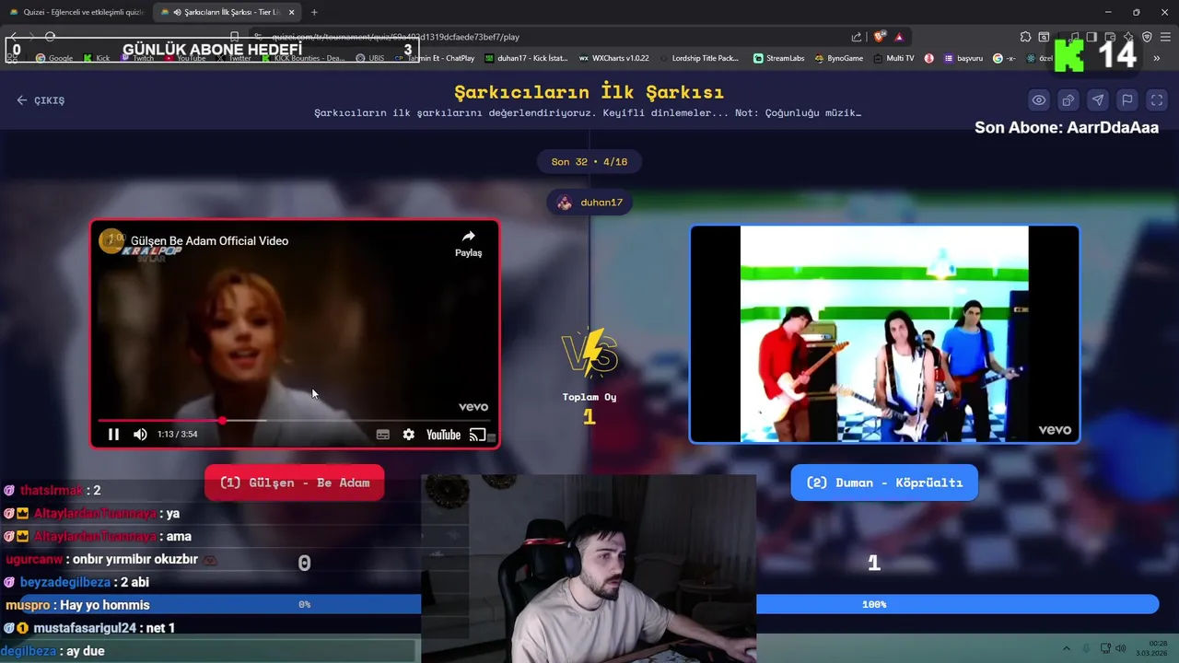Viewport: 1179px width, 663px height.
Task: Click the Paylaş share arrow in video
Action: 468,243
